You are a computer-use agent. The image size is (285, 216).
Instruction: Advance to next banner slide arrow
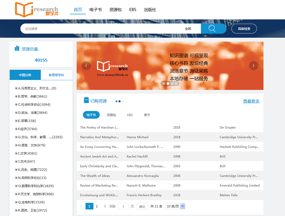254,66
